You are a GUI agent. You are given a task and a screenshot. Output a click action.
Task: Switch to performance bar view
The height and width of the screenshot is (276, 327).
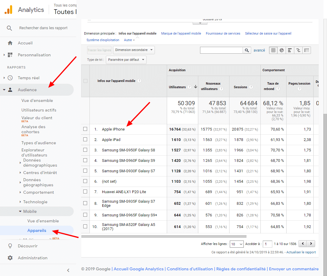coord(290,50)
